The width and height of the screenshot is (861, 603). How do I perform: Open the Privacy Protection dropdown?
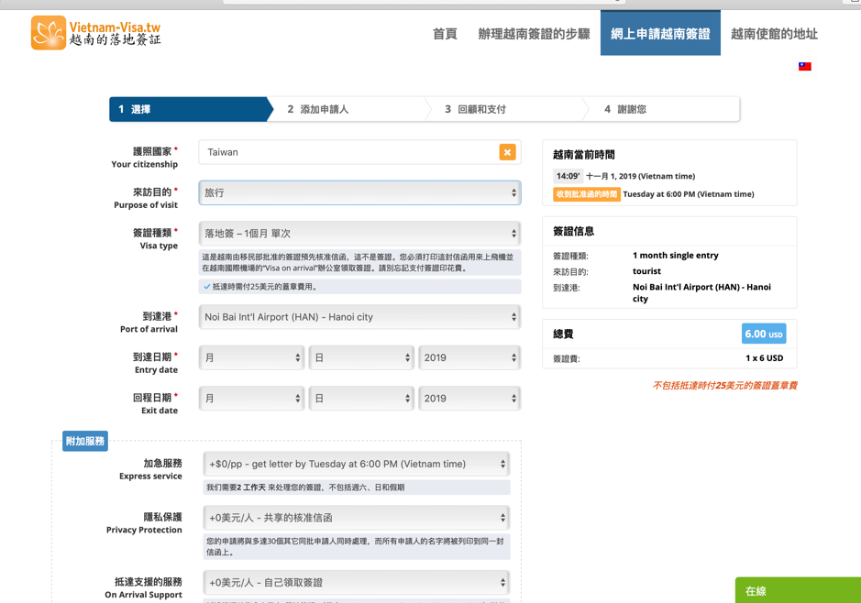click(357, 518)
